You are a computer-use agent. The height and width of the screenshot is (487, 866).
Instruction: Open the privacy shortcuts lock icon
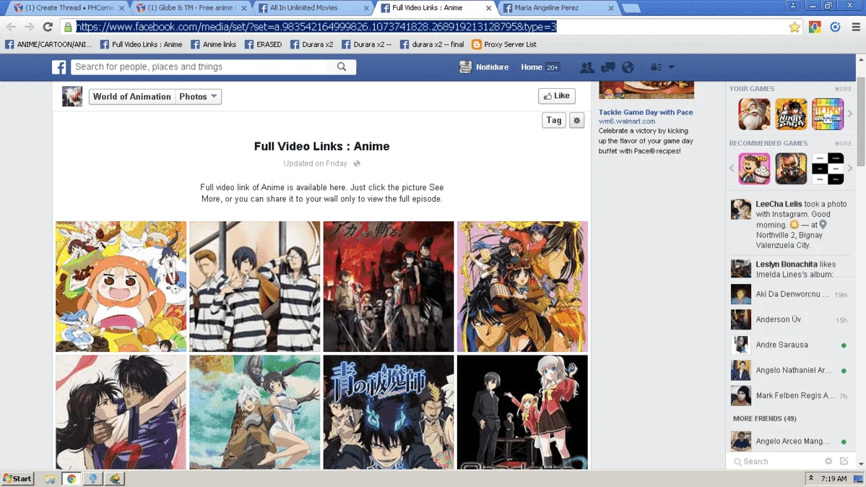[656, 67]
